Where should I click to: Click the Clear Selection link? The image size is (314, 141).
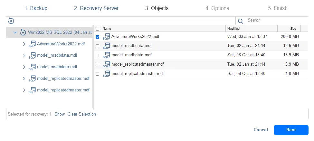[x=82, y=114]
